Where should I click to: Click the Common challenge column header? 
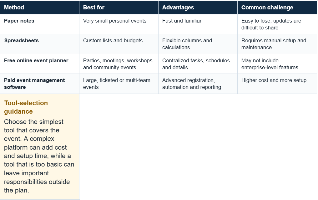[x=277, y=8]
